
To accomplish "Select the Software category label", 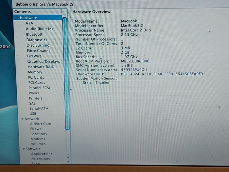I will (x=33, y=149).
